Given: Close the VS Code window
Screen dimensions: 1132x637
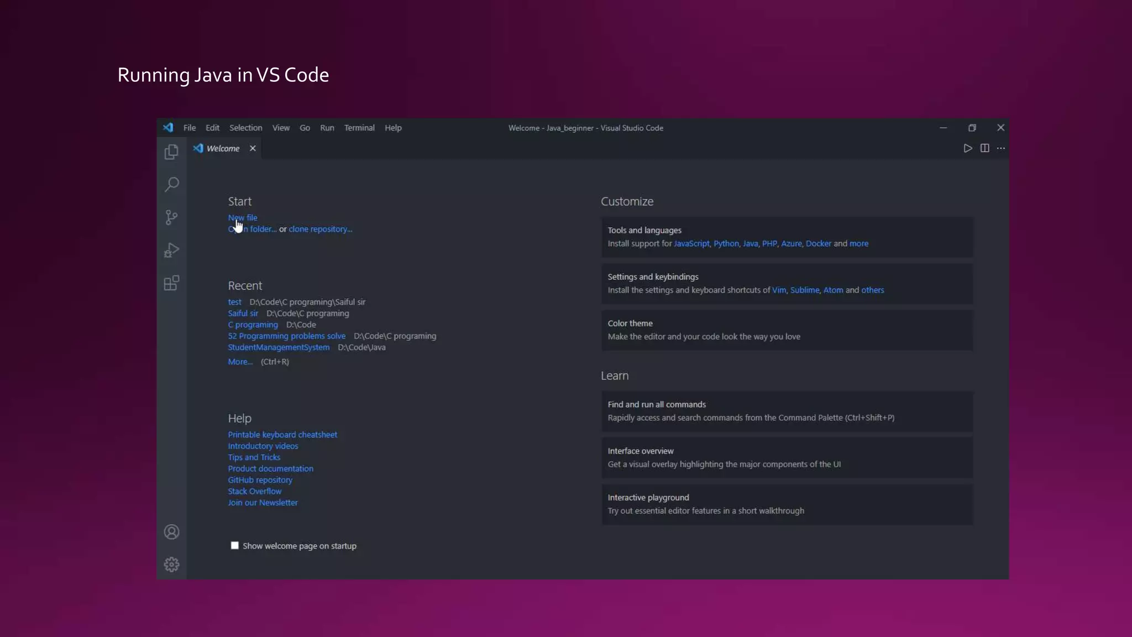Looking at the screenshot, I should pyautogui.click(x=1000, y=128).
